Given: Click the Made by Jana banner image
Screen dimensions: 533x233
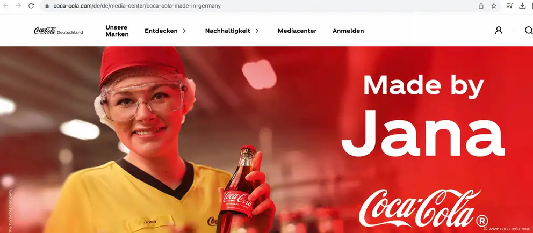Looking at the screenshot, I should [266, 140].
